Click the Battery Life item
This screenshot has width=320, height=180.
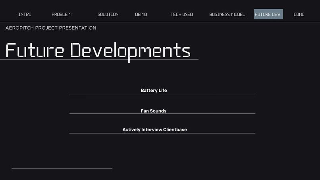pyautogui.click(x=154, y=90)
